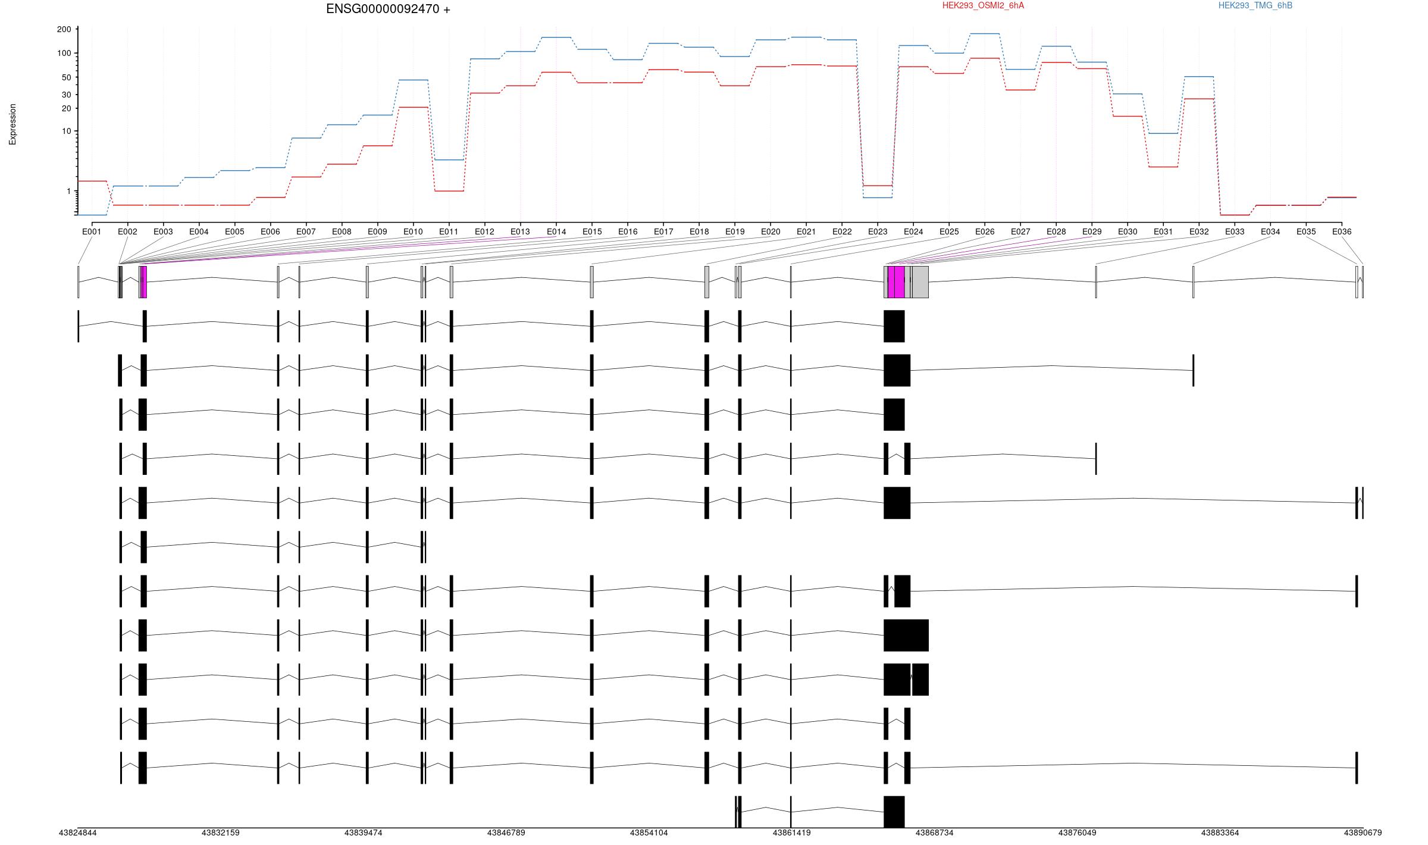Click the blue expression dip above E023
1428x845 pixels.
coord(878,198)
